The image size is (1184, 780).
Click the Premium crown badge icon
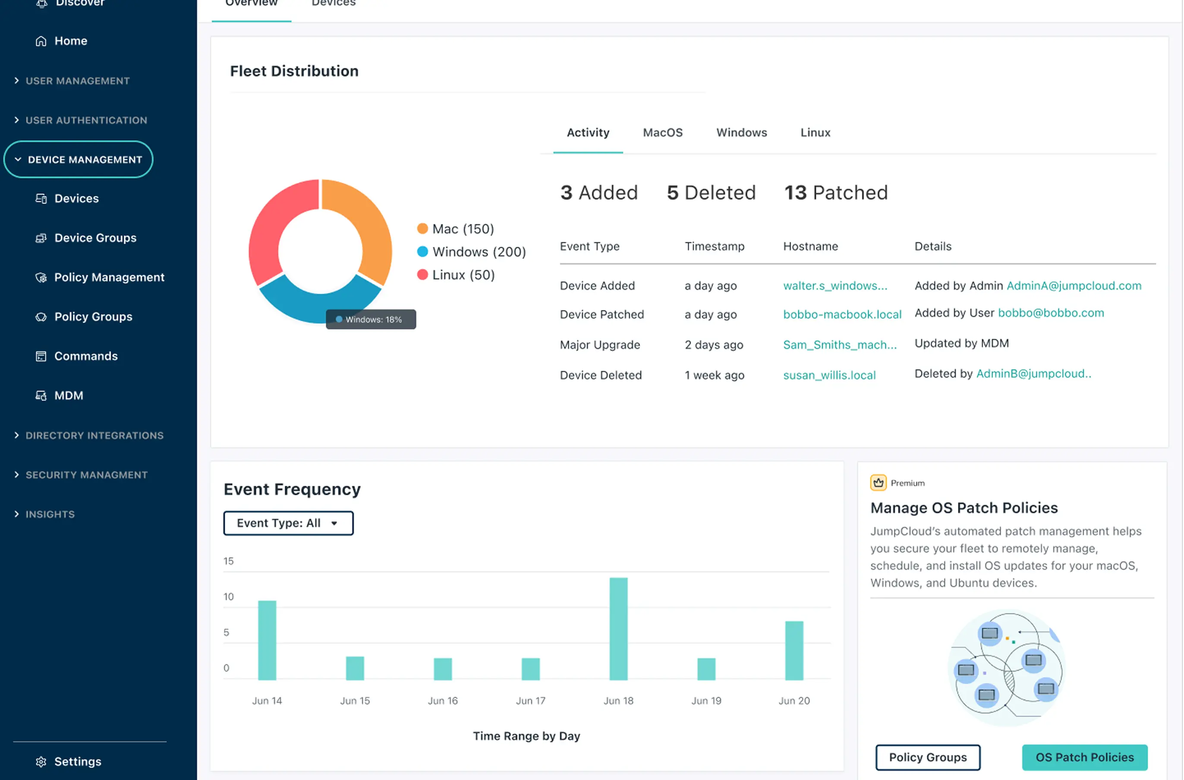click(878, 482)
